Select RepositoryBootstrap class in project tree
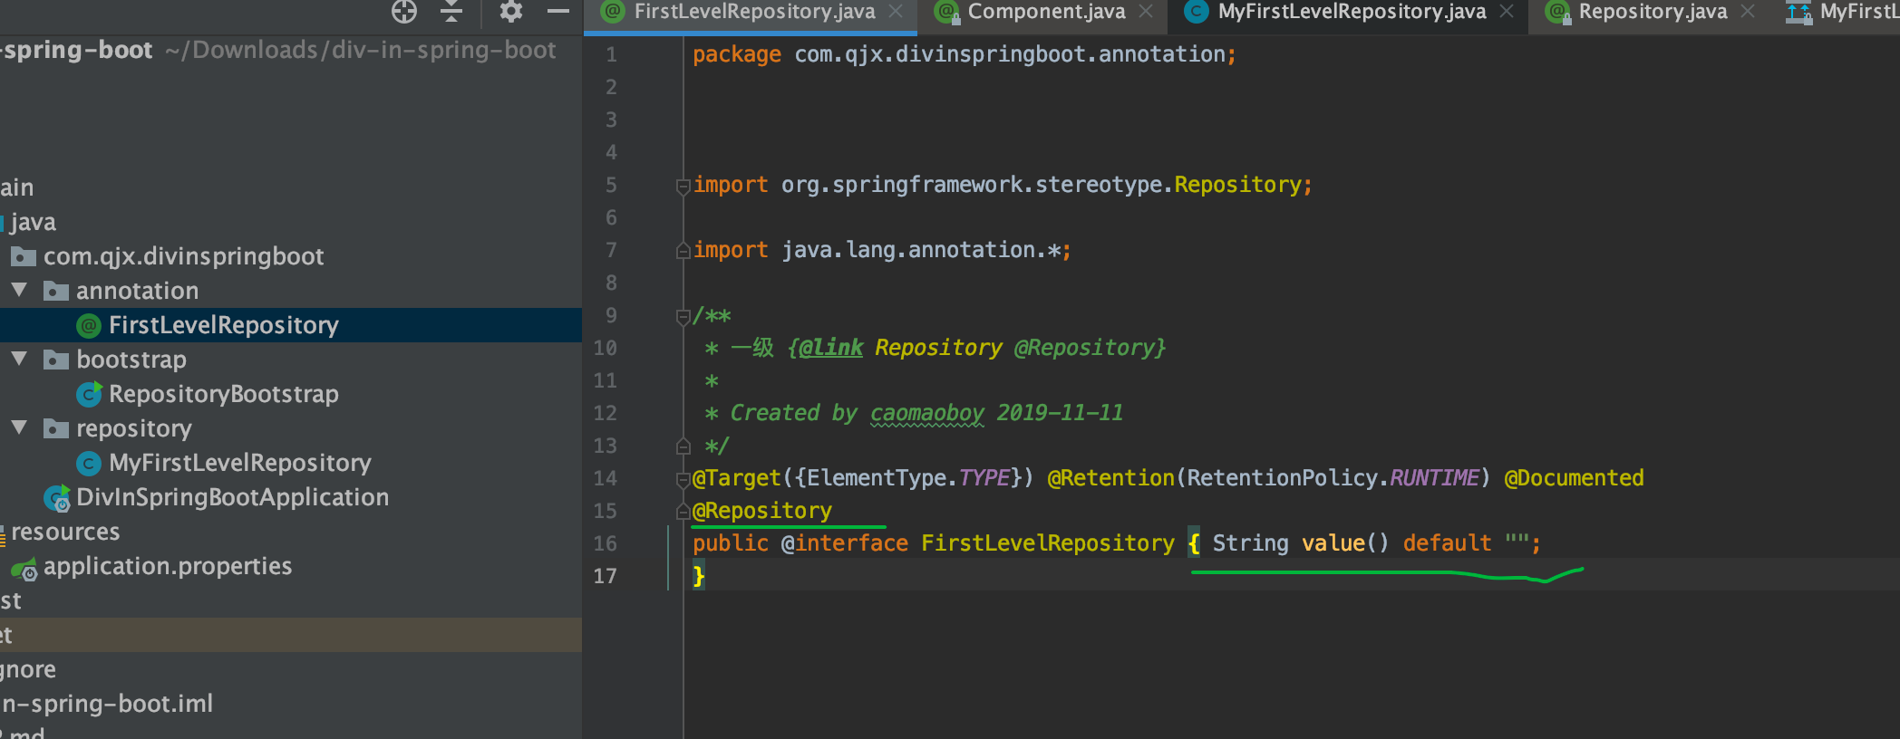The width and height of the screenshot is (1900, 739). click(223, 394)
